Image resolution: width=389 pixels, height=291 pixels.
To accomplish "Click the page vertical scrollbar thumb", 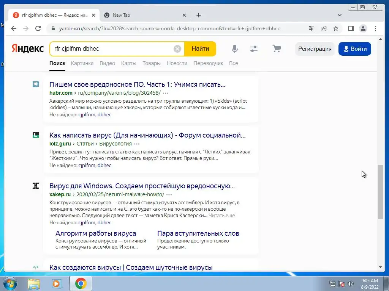I will tap(380, 192).
